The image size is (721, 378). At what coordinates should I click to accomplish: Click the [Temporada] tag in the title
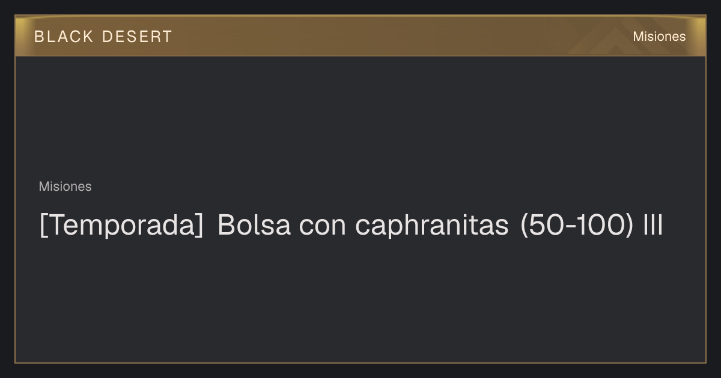pyautogui.click(x=121, y=226)
